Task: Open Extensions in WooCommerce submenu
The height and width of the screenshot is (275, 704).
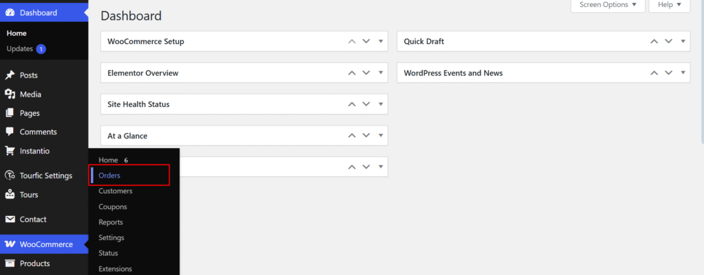Action: tap(115, 269)
